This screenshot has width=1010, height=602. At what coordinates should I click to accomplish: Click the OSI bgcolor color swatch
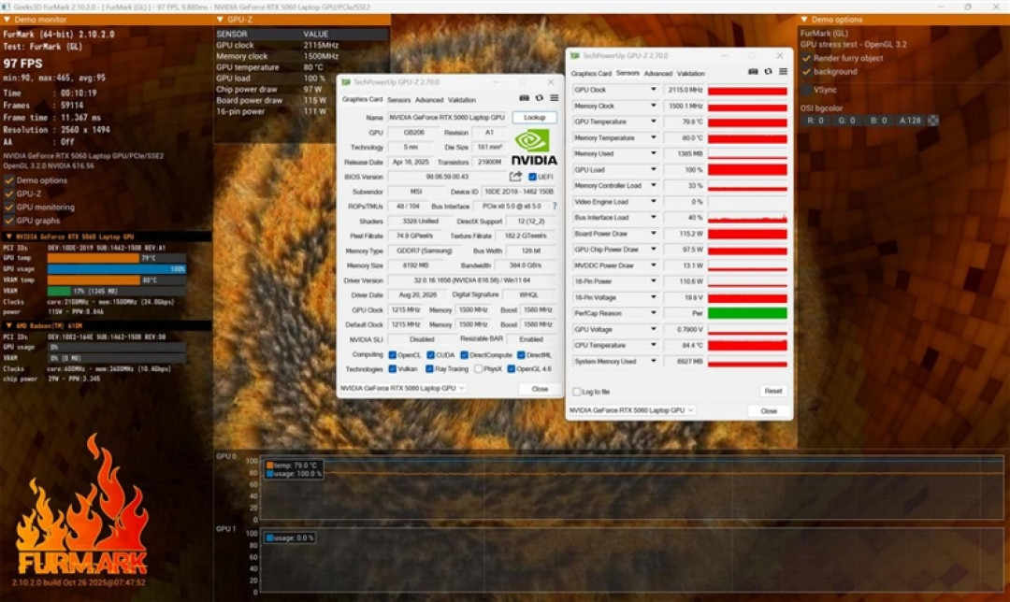coord(932,121)
